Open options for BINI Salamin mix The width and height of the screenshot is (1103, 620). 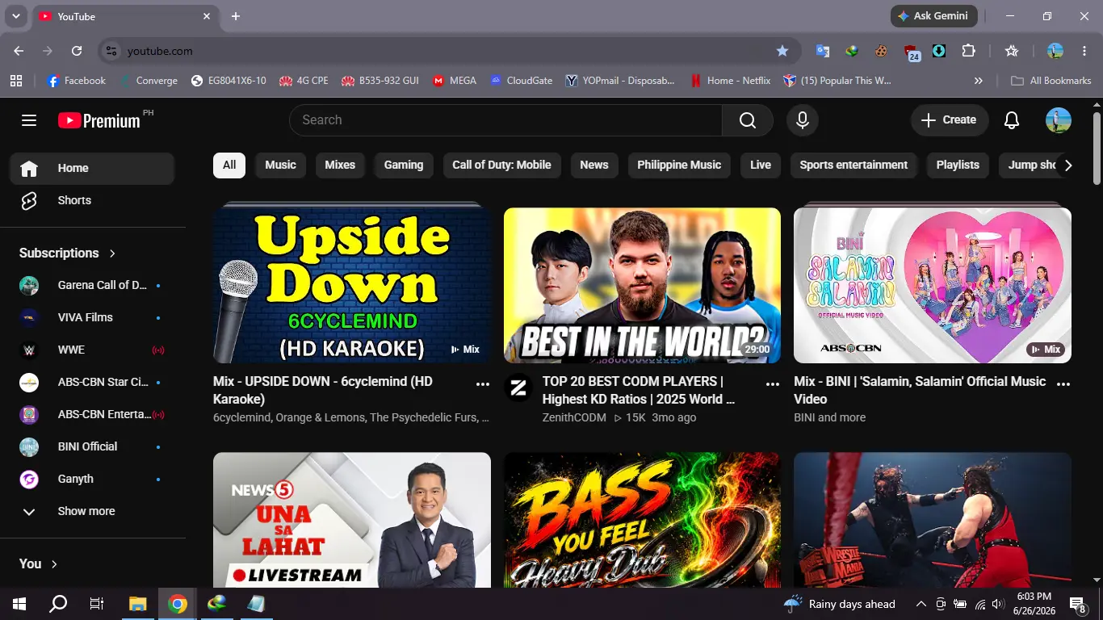pos(1063,384)
